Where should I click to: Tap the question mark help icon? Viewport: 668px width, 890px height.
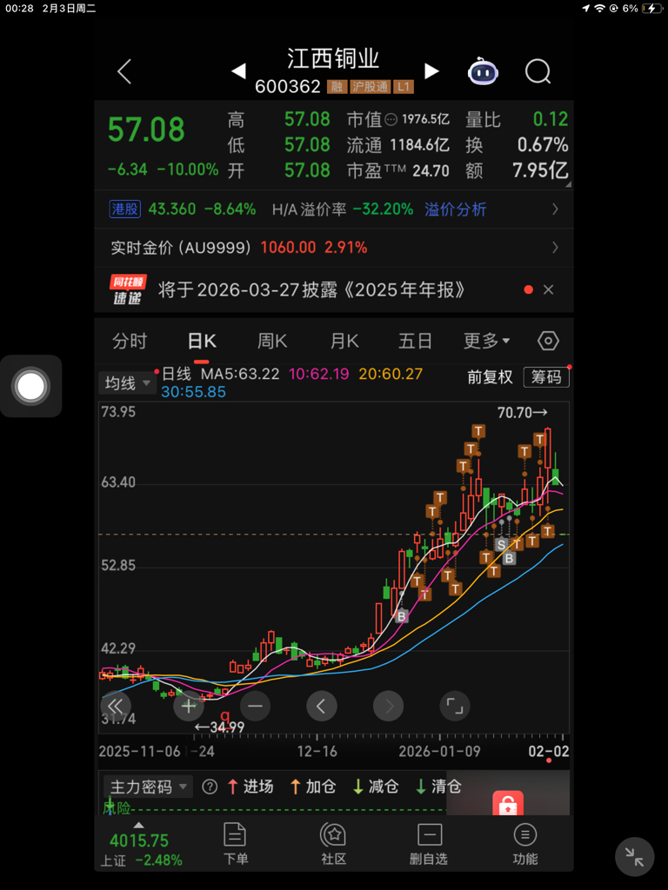point(210,787)
